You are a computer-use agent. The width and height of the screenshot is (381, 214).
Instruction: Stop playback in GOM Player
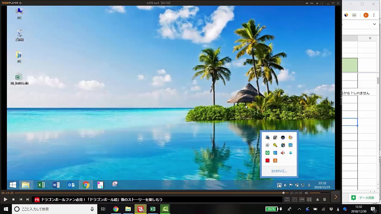13,199
